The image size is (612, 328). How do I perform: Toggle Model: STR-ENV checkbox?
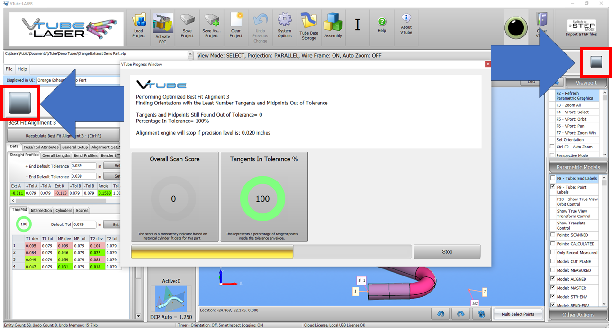coord(552,297)
